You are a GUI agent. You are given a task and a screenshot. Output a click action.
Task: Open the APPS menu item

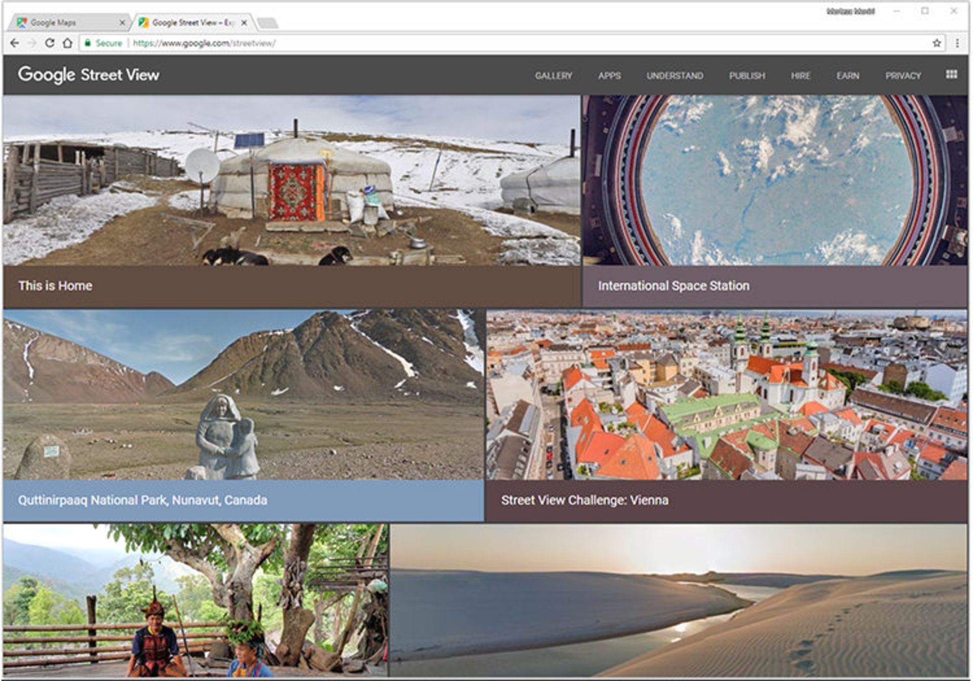tap(609, 75)
